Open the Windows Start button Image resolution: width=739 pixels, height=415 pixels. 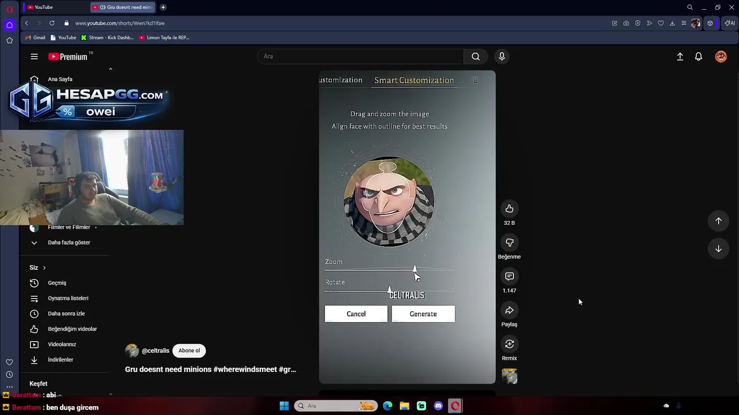pyautogui.click(x=284, y=406)
